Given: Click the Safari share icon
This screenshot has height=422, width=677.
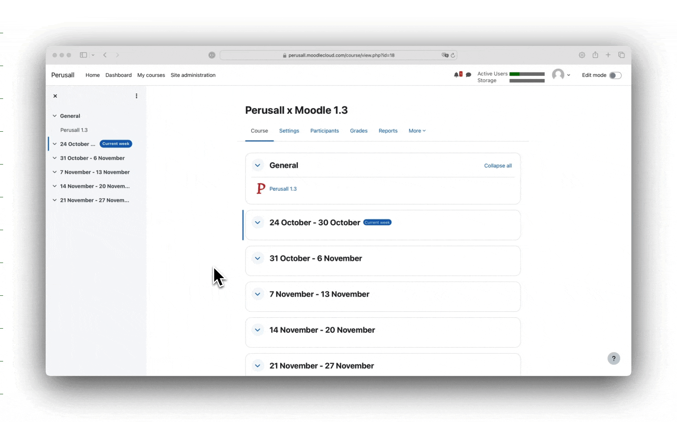Looking at the screenshot, I should (x=595, y=55).
